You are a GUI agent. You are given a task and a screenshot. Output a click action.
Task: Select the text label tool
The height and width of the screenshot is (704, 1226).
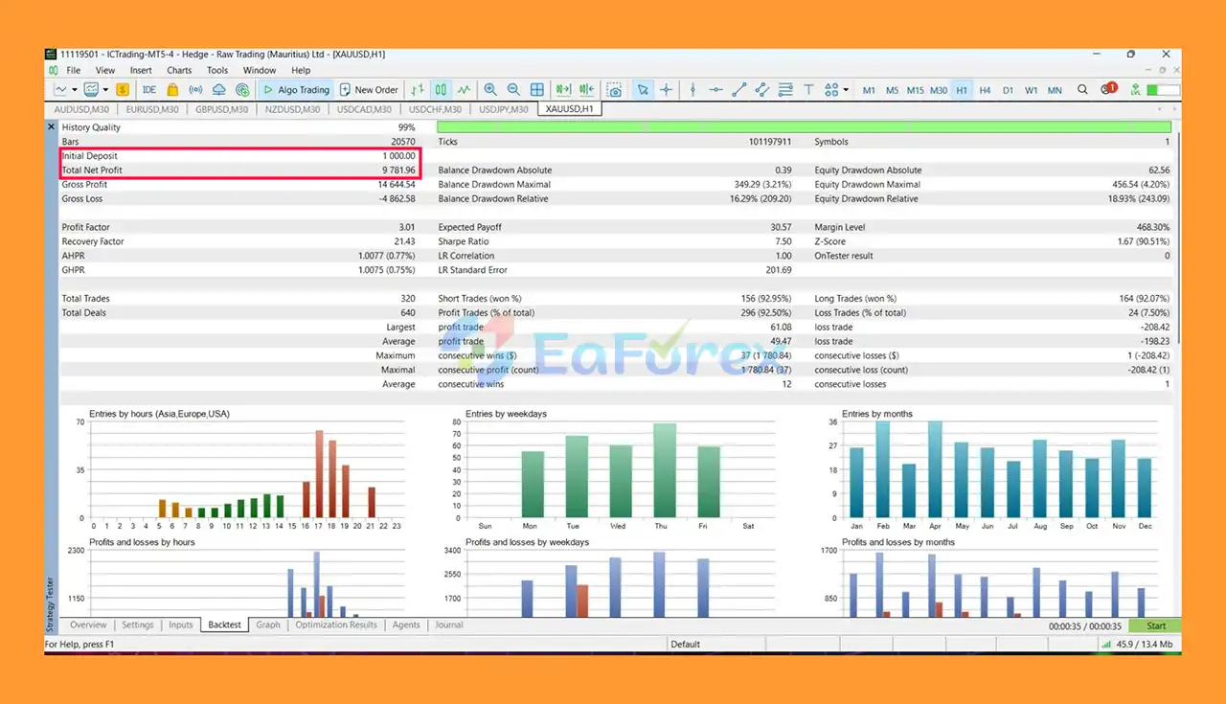tap(808, 90)
